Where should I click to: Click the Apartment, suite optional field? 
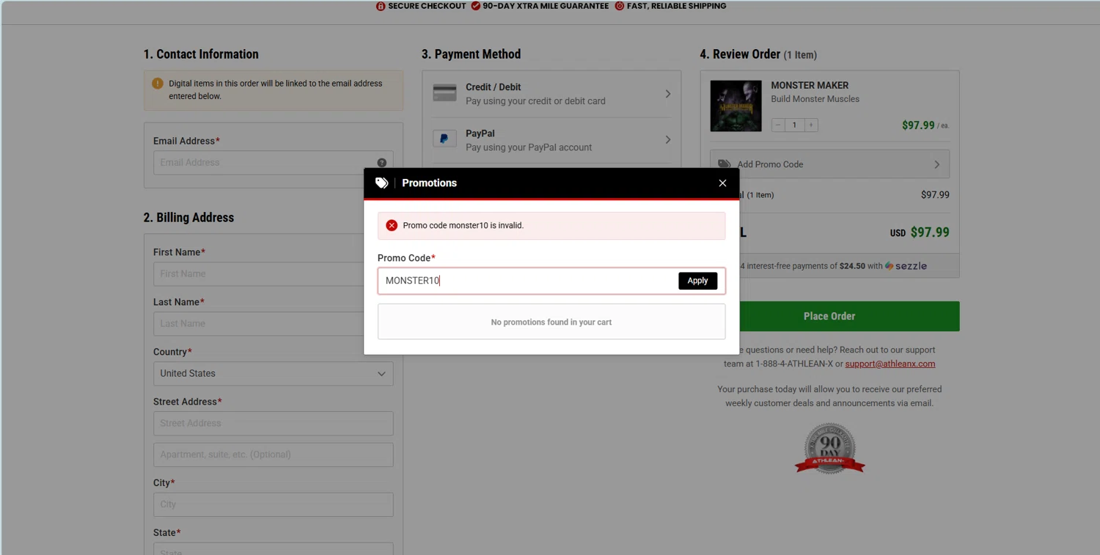(273, 455)
